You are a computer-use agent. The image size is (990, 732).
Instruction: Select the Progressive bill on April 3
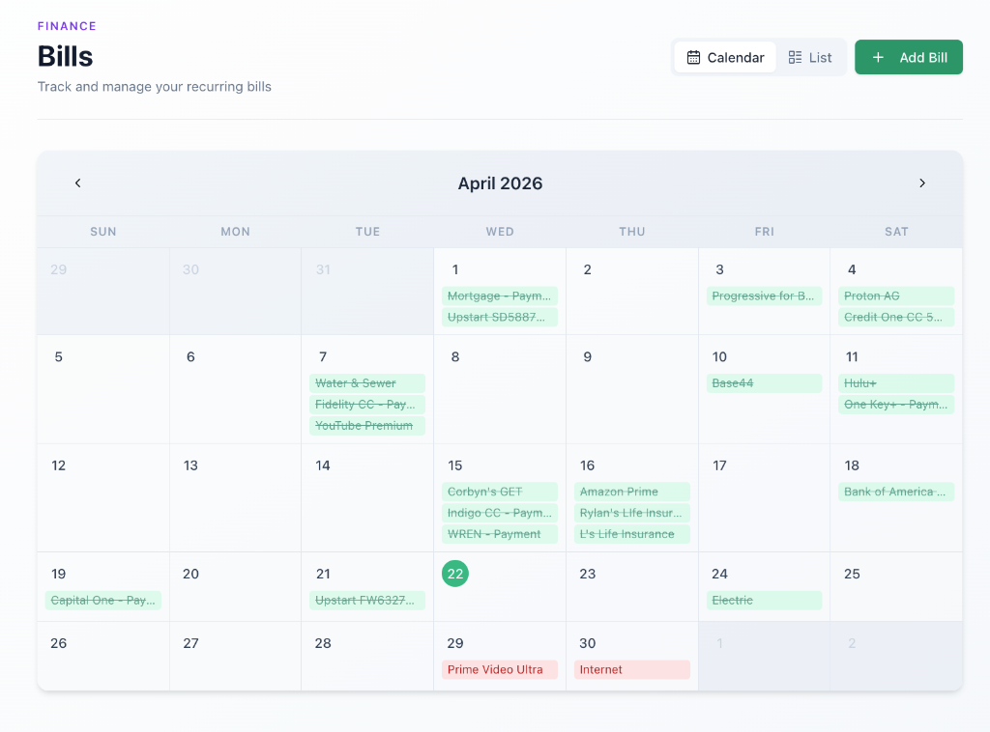pos(764,296)
